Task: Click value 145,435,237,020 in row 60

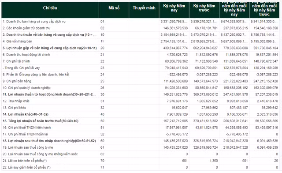Action: coord(175,141)
